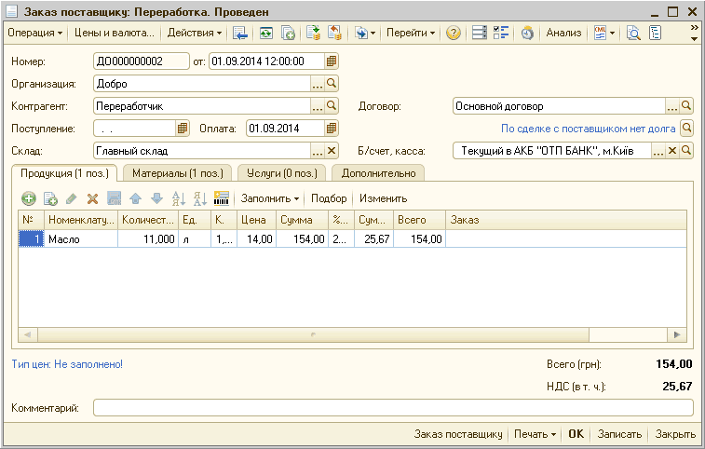Click magnifier button of Контрагент field

pyautogui.click(x=332, y=106)
